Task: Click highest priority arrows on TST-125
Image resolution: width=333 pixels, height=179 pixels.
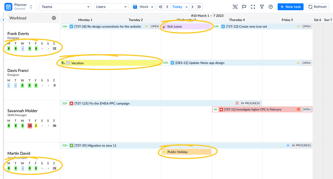Action: [237, 103]
